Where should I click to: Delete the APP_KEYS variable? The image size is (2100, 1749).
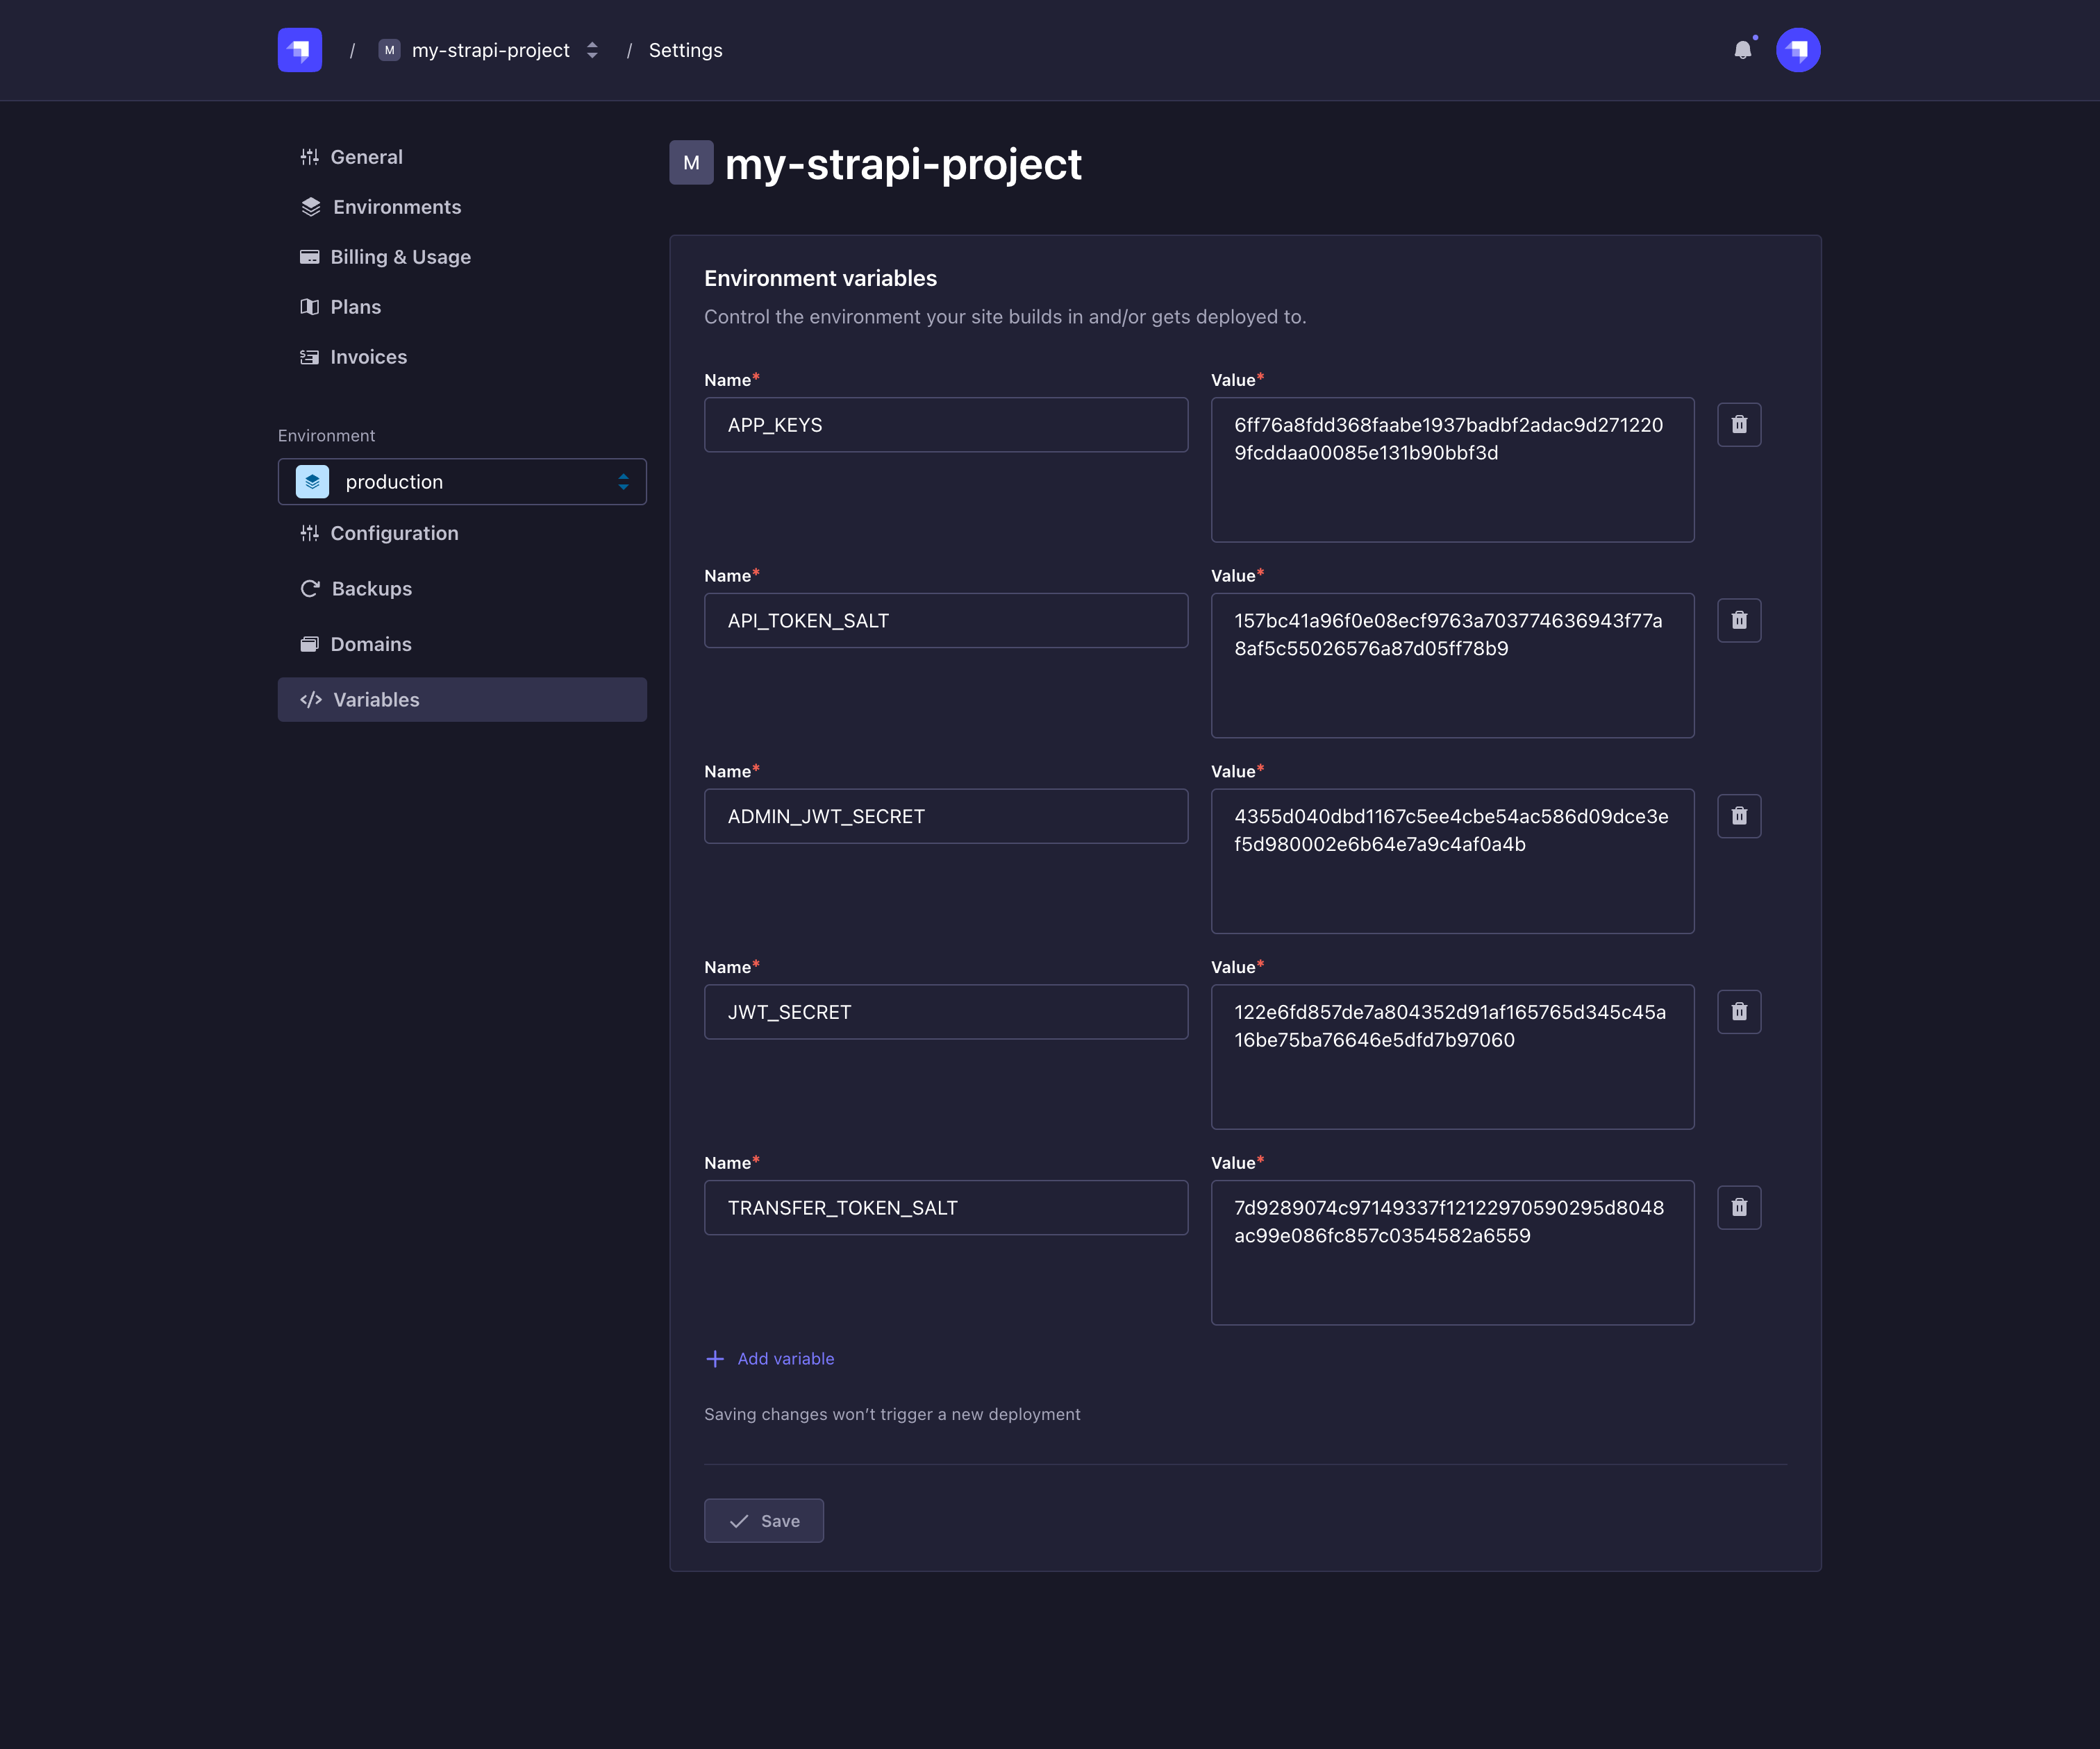[x=1739, y=424]
